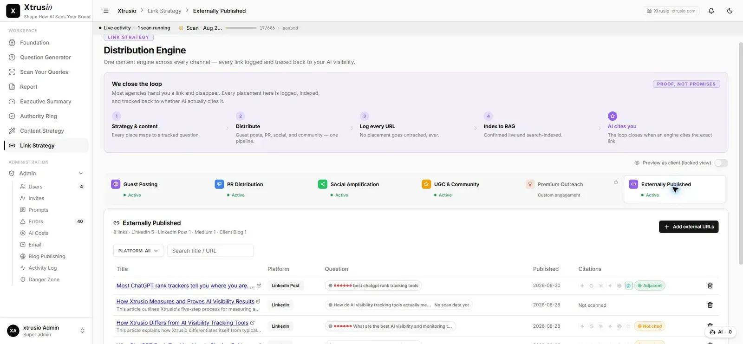This screenshot has width=743, height=344.
Task: Open Most ChatGPT rank trackers article link
Action: [x=185, y=286]
